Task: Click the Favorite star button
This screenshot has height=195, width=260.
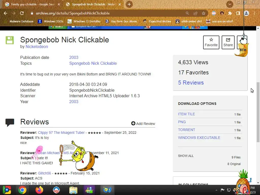Action: 211,42
